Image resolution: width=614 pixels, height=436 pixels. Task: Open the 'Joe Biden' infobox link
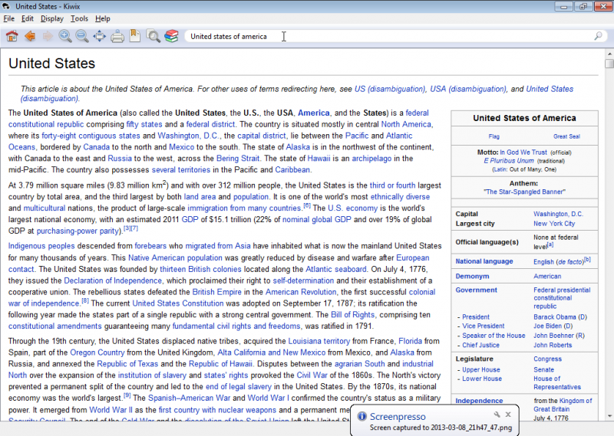click(548, 326)
